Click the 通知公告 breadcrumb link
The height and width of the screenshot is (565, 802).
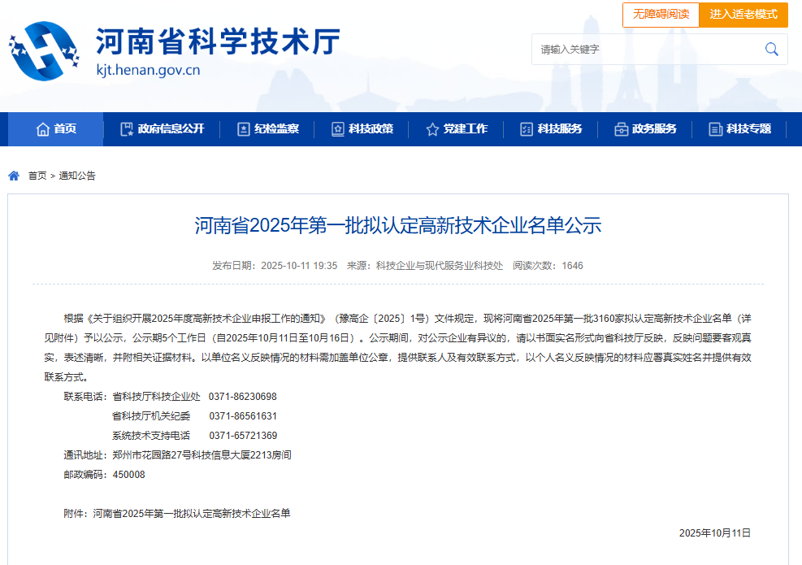tap(76, 176)
